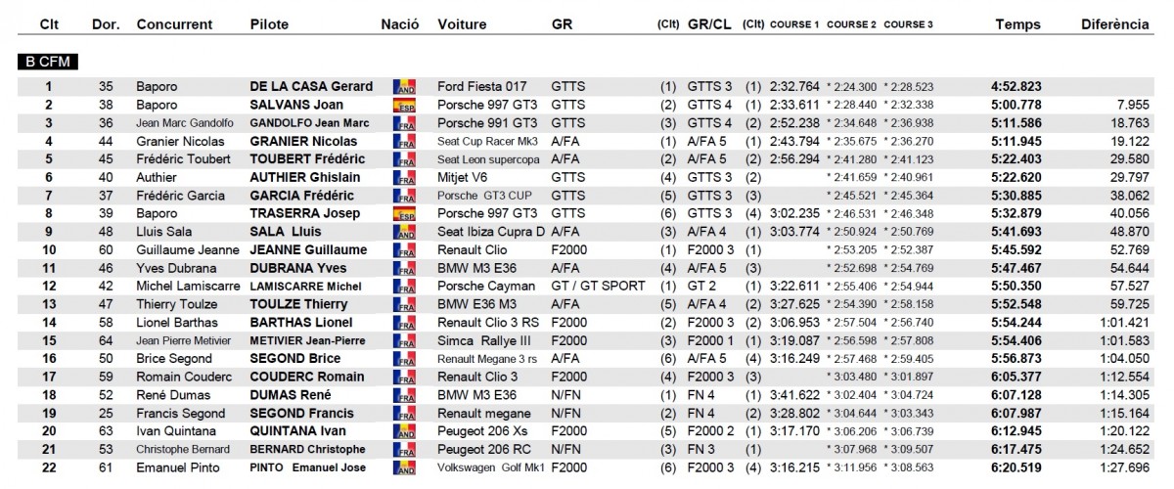1174x489 pixels.
Task: Click the Andorra flag beside DE LA CASA Gerard
Action: (x=403, y=87)
